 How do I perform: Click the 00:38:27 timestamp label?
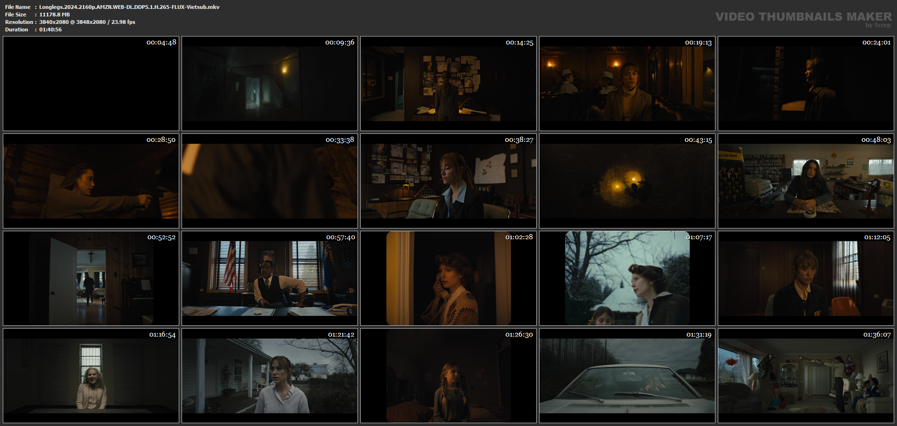coord(519,140)
